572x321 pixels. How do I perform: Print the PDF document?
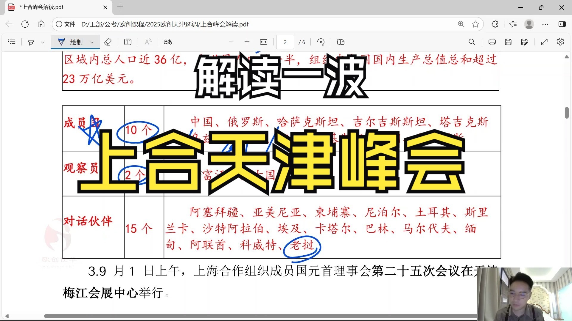[492, 42]
